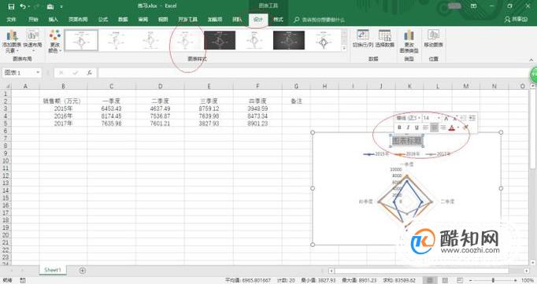Switch to the Format (格式) ribbon tab
This screenshot has width=537, height=284.
click(x=278, y=20)
